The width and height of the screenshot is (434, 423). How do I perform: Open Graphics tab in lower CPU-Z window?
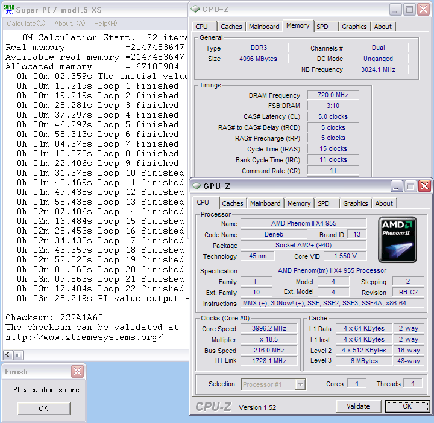[x=356, y=203]
